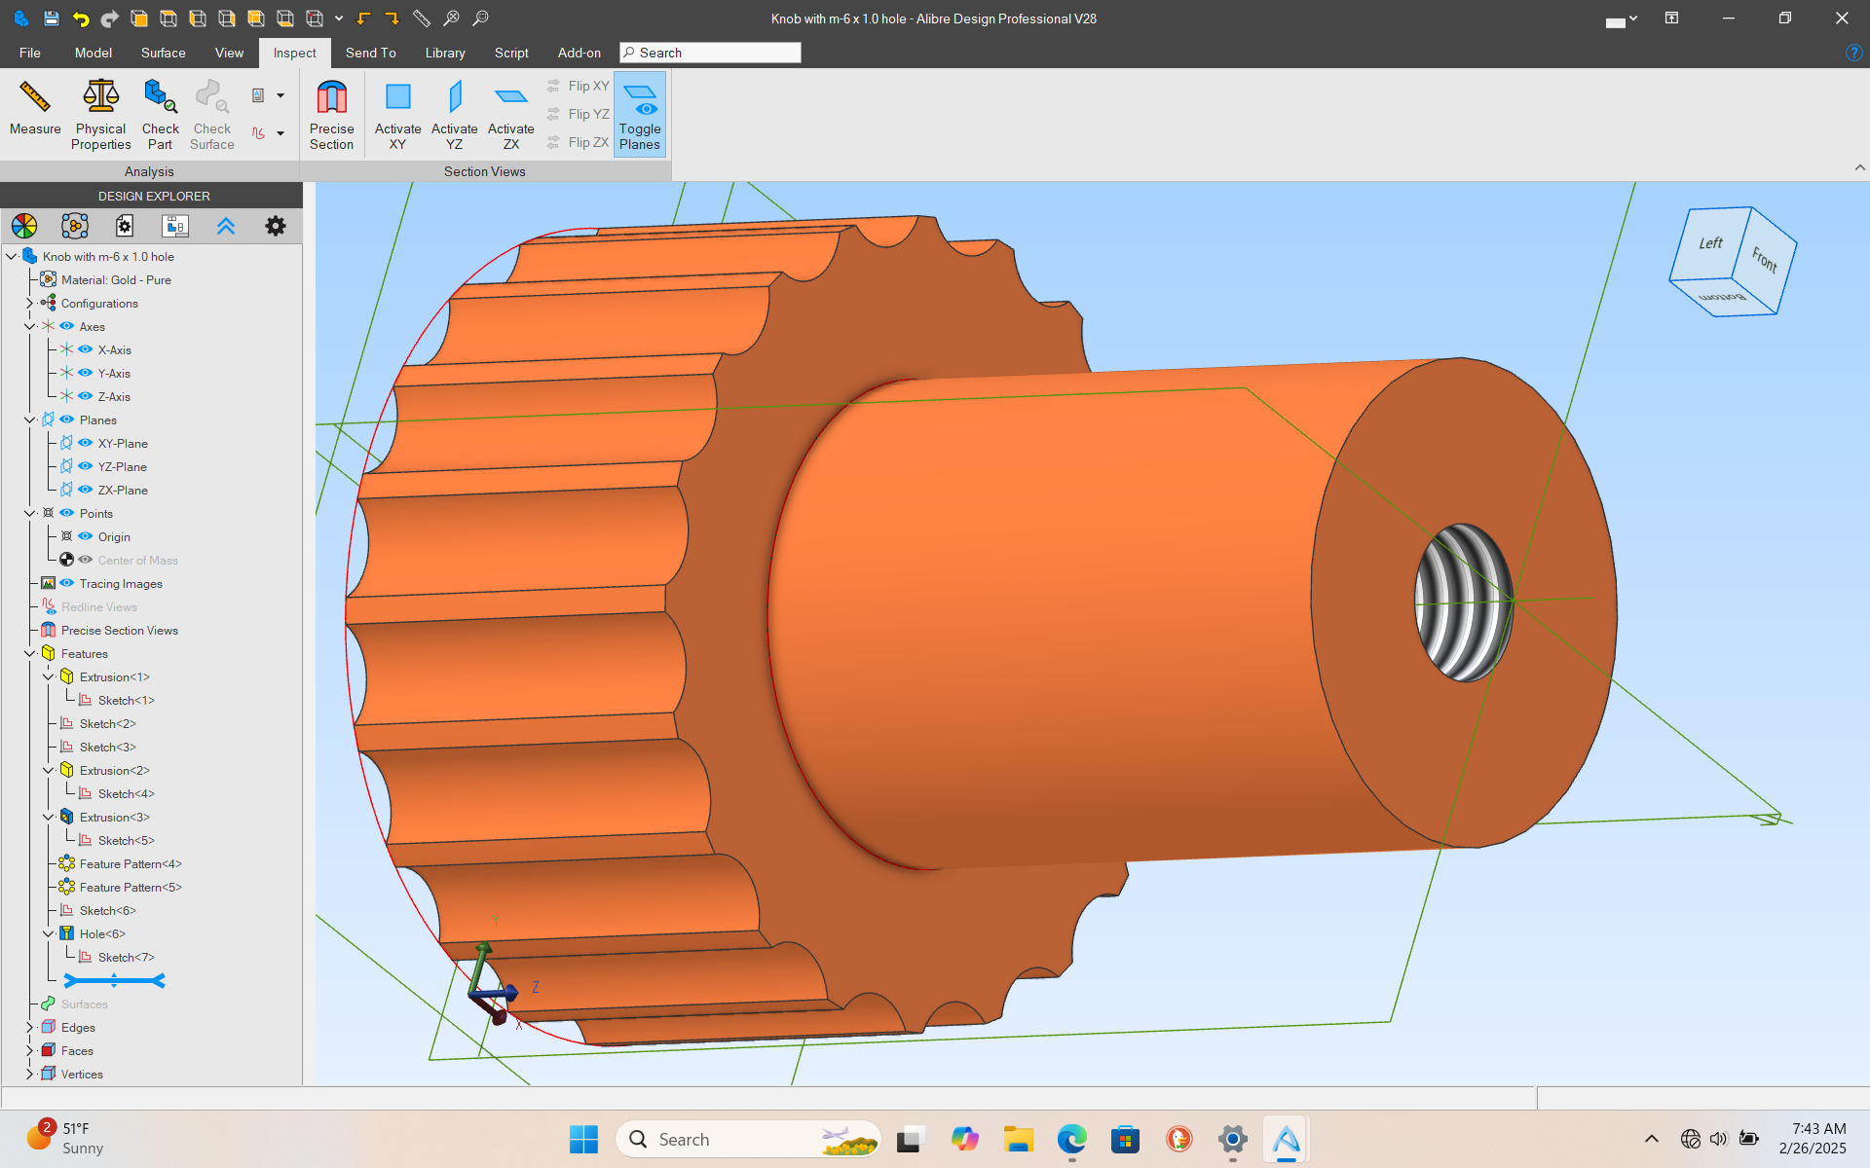Toggle YZ-Plane visibility eye
The height and width of the screenshot is (1168, 1870).
(x=86, y=466)
